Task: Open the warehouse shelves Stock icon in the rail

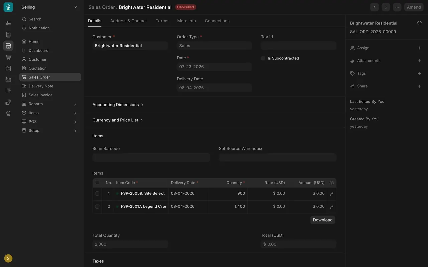Action: tap(8, 68)
